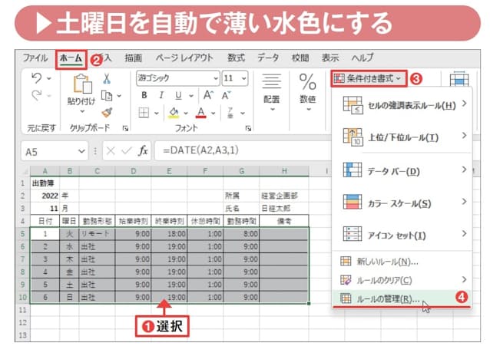Open the font group dialog launcher
The width and height of the screenshot is (490, 346).
(248, 128)
